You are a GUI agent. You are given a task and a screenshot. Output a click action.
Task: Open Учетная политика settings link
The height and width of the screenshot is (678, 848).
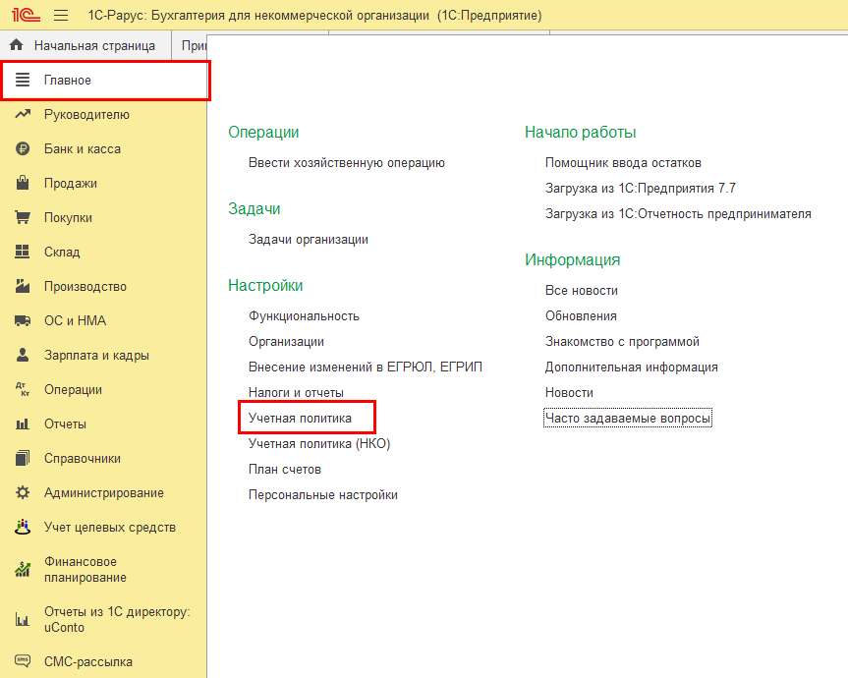pos(300,419)
